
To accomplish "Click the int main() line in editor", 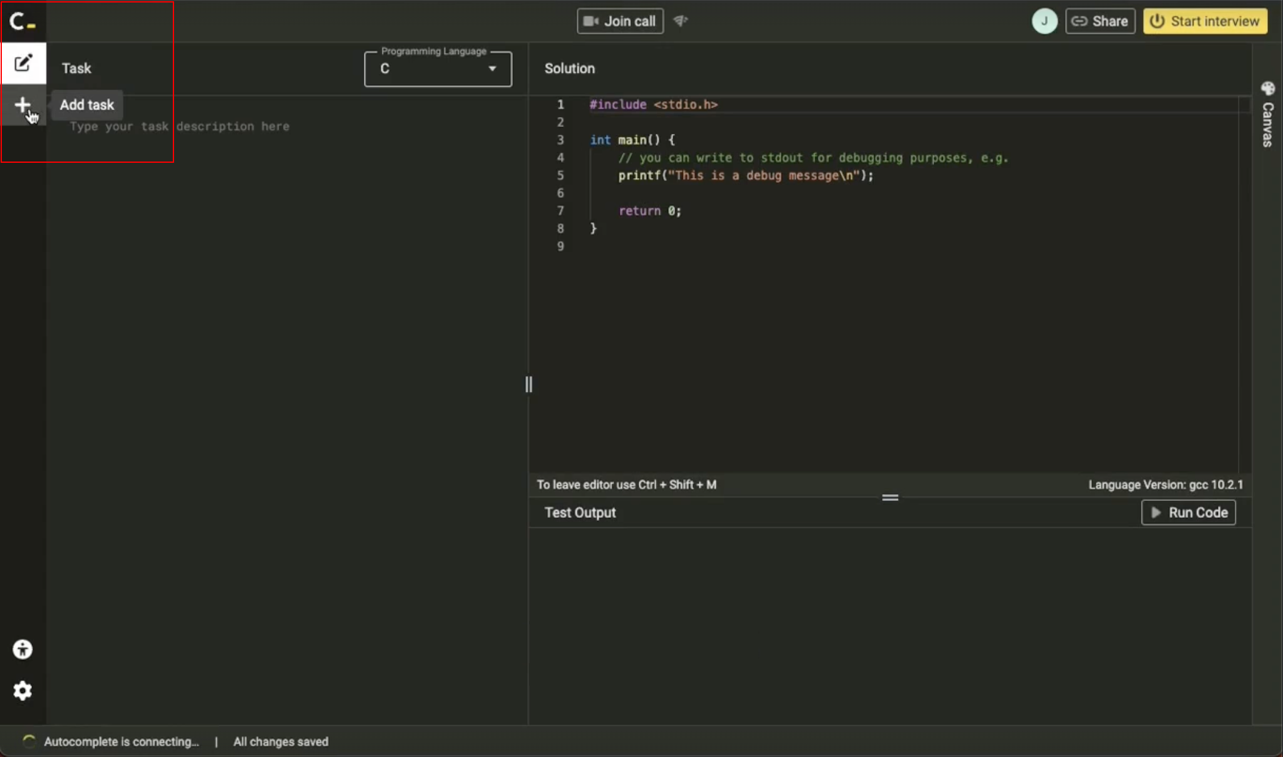I will [632, 140].
